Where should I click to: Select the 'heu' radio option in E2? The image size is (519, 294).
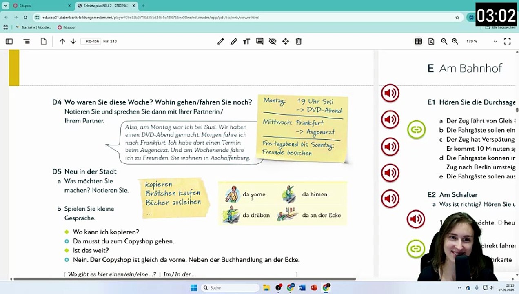point(500,223)
